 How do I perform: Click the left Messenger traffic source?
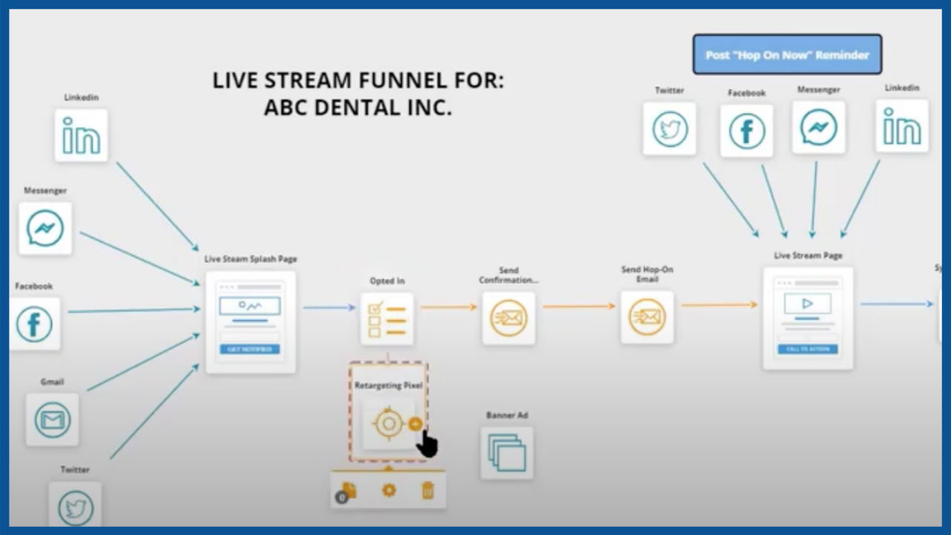click(45, 228)
